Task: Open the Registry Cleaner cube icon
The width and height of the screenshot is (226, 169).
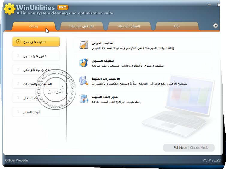Action: coord(84,63)
